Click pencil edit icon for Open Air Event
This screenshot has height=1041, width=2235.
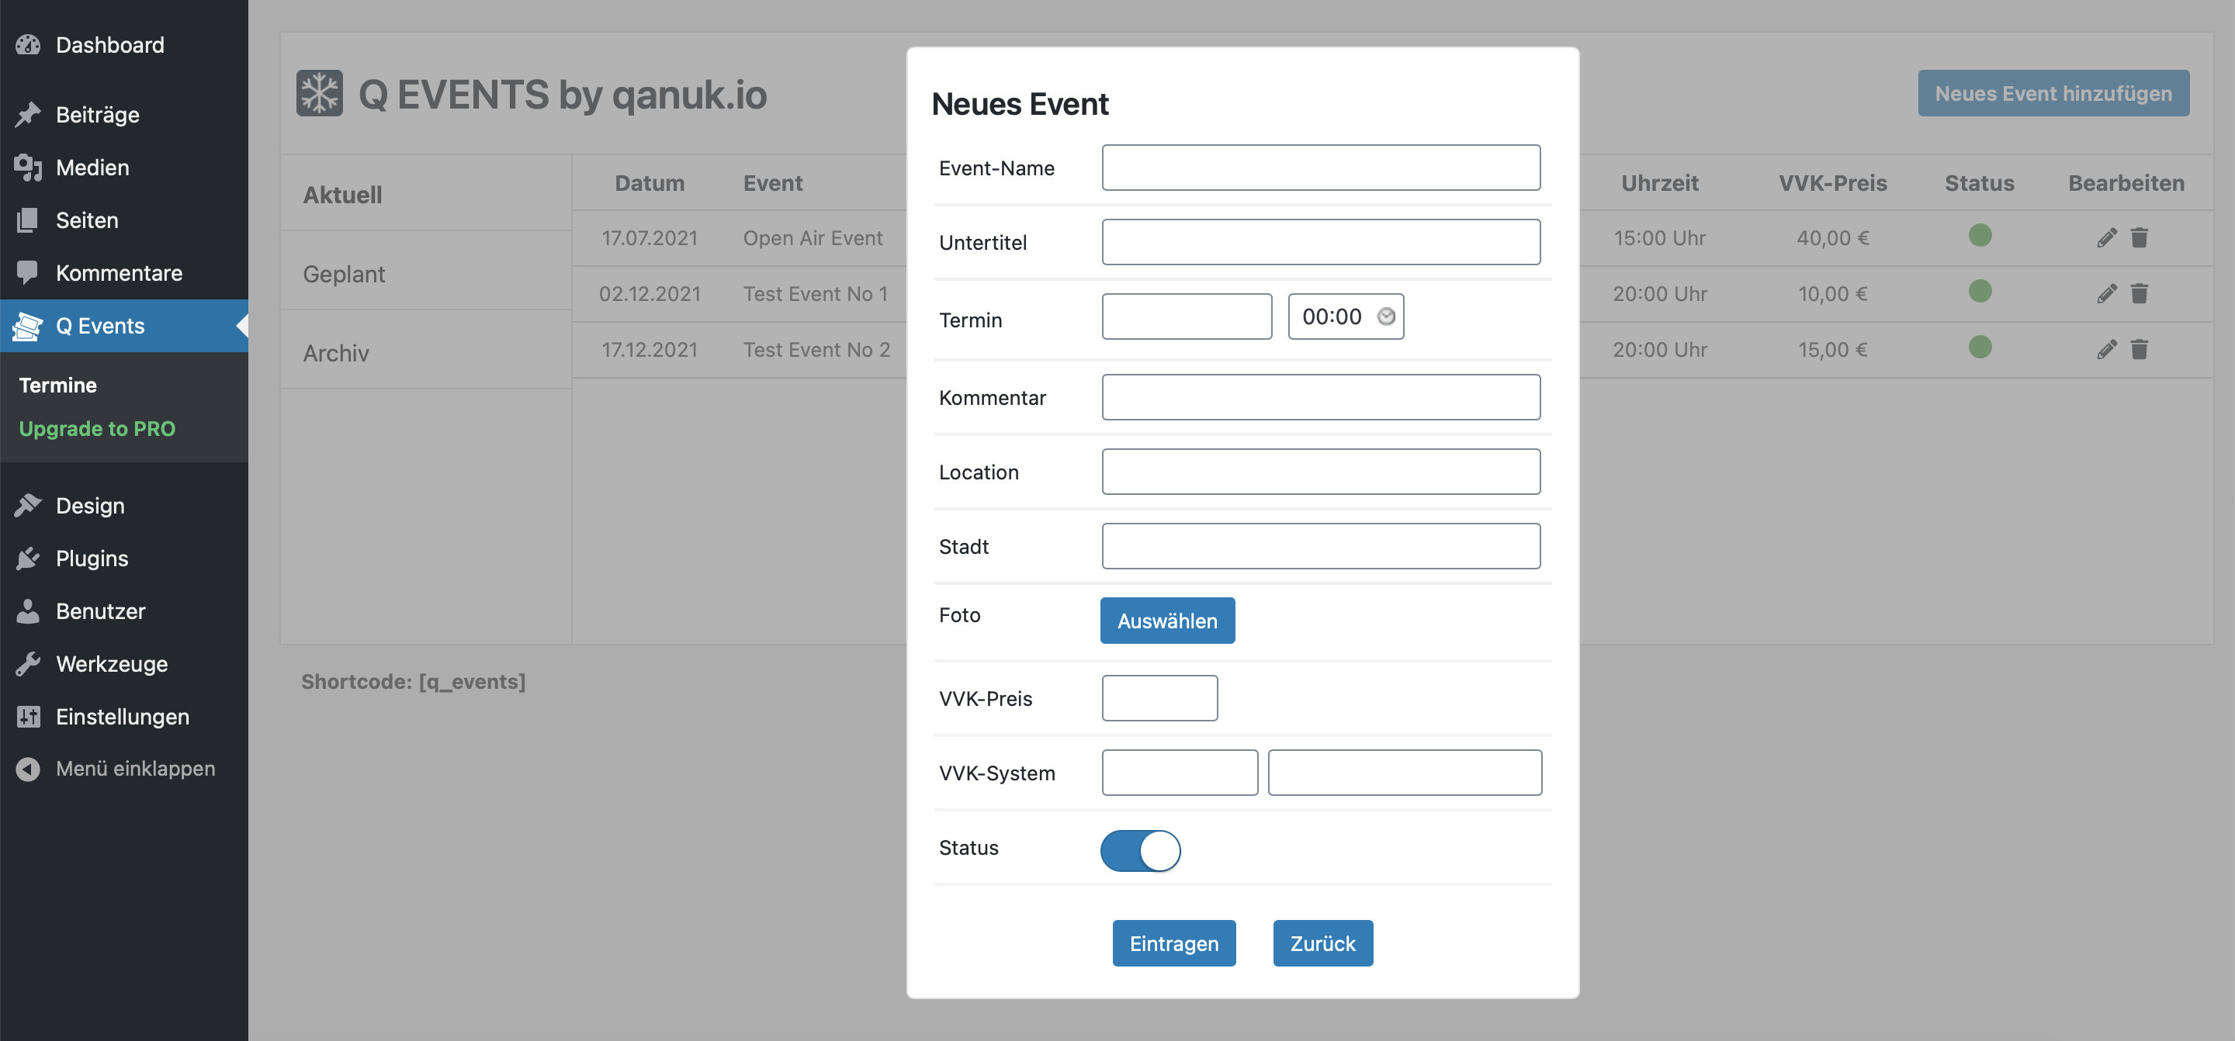coord(2107,237)
